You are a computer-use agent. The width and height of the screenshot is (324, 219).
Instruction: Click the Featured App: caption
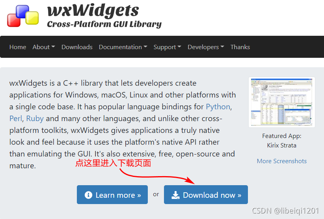pos(282,136)
